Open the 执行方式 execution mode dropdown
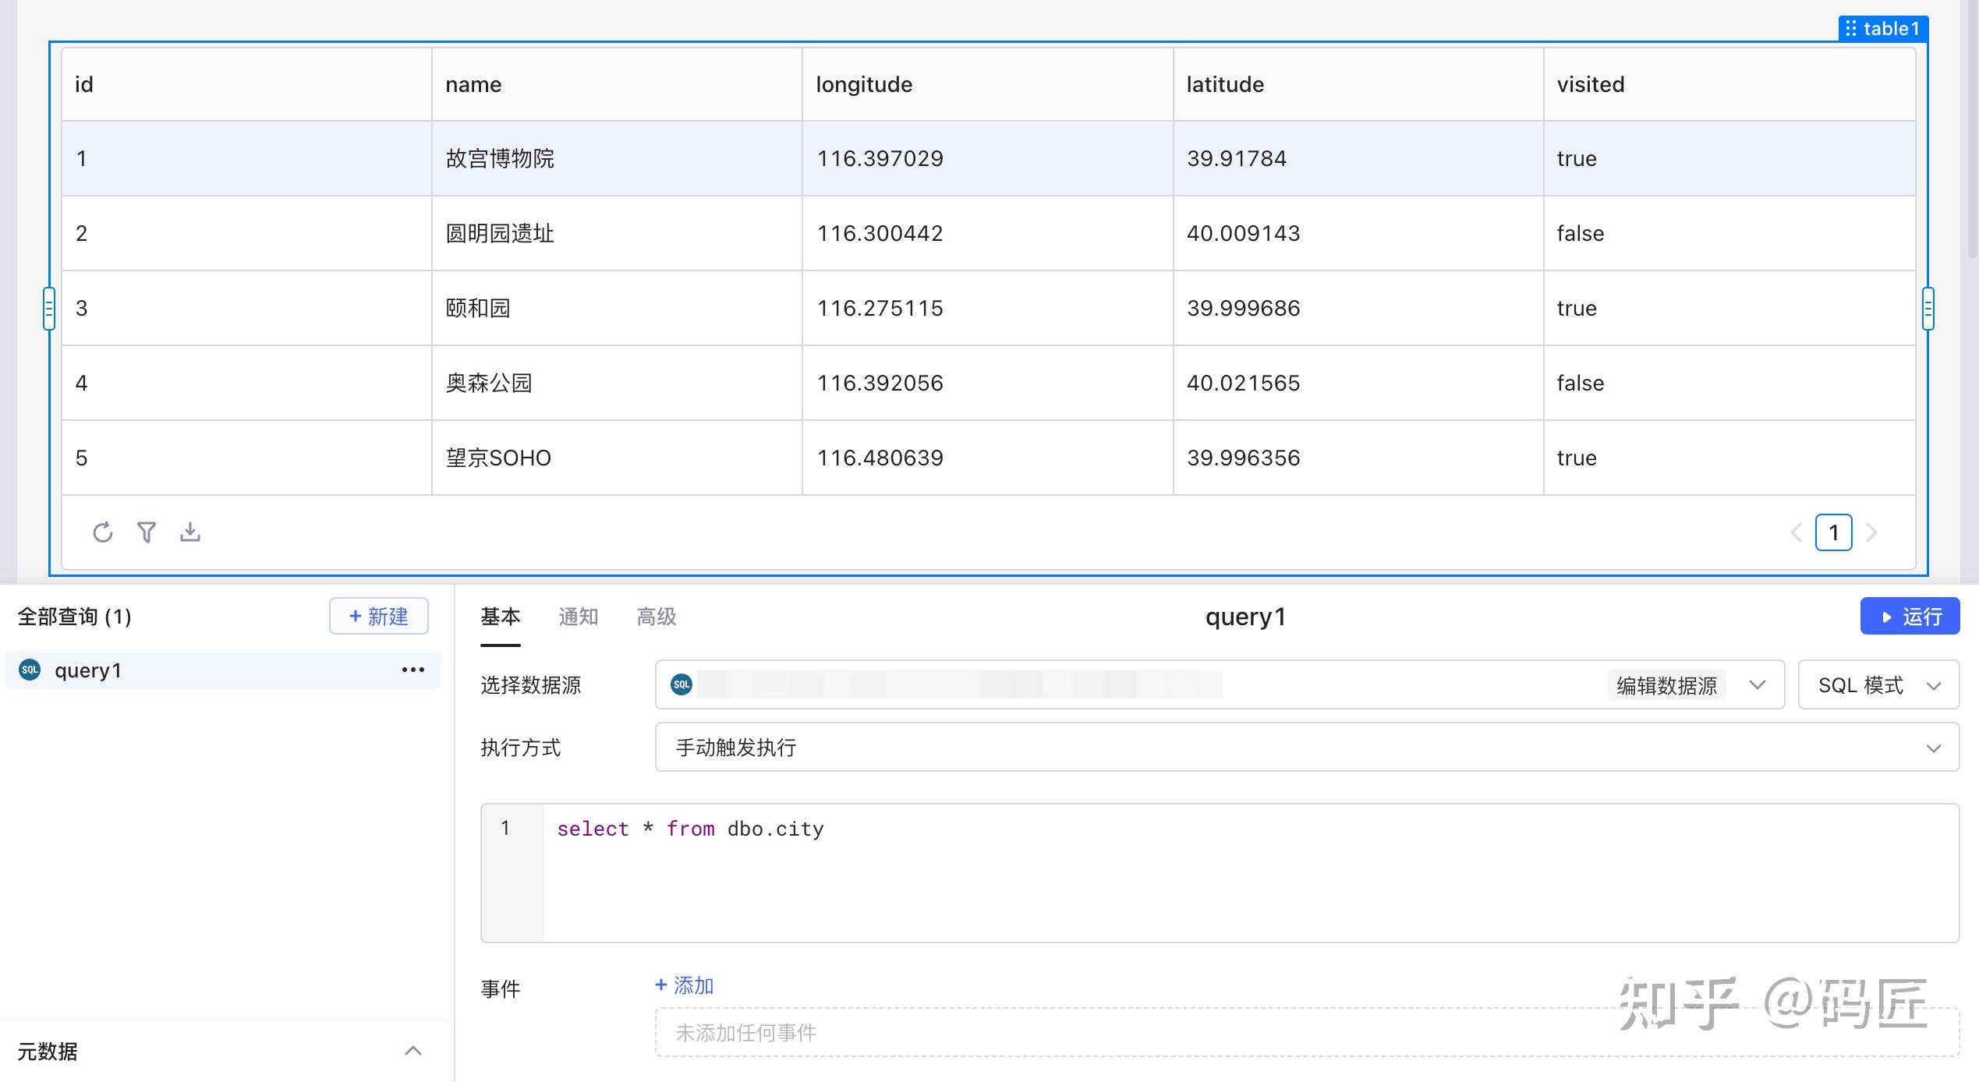 1307,747
